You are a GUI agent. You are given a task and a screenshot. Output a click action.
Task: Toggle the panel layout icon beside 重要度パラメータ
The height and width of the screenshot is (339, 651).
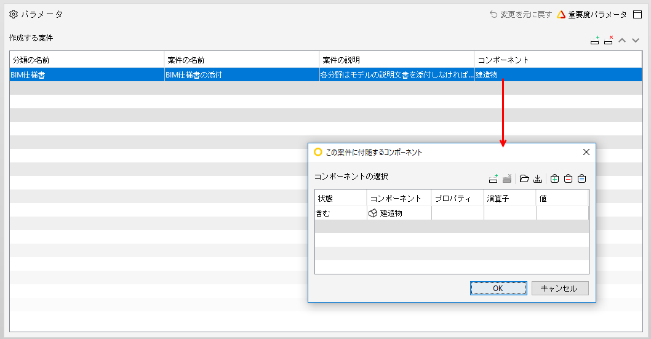(637, 15)
